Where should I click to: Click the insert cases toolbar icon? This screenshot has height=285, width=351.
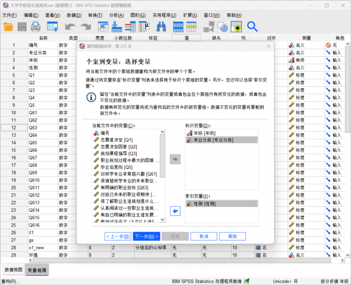pos(178,27)
